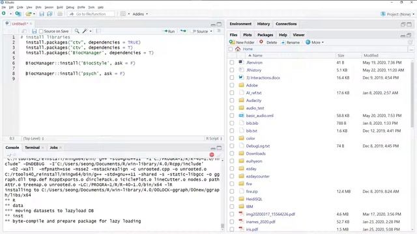This screenshot has height=234, width=417.
Task: Select checkbox for fire.zip
Action: click(232, 191)
